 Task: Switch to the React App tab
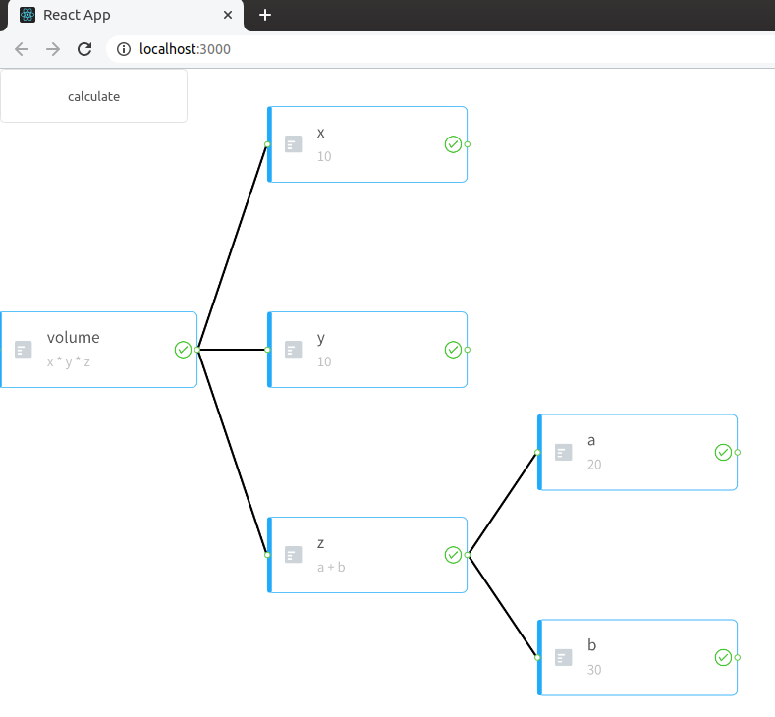click(124, 15)
